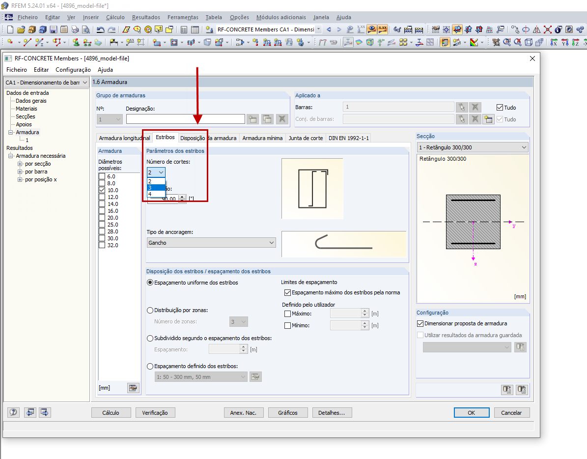587x459 pixels.
Task: Delete reinforcement group icon beside Designação
Action: (282, 119)
